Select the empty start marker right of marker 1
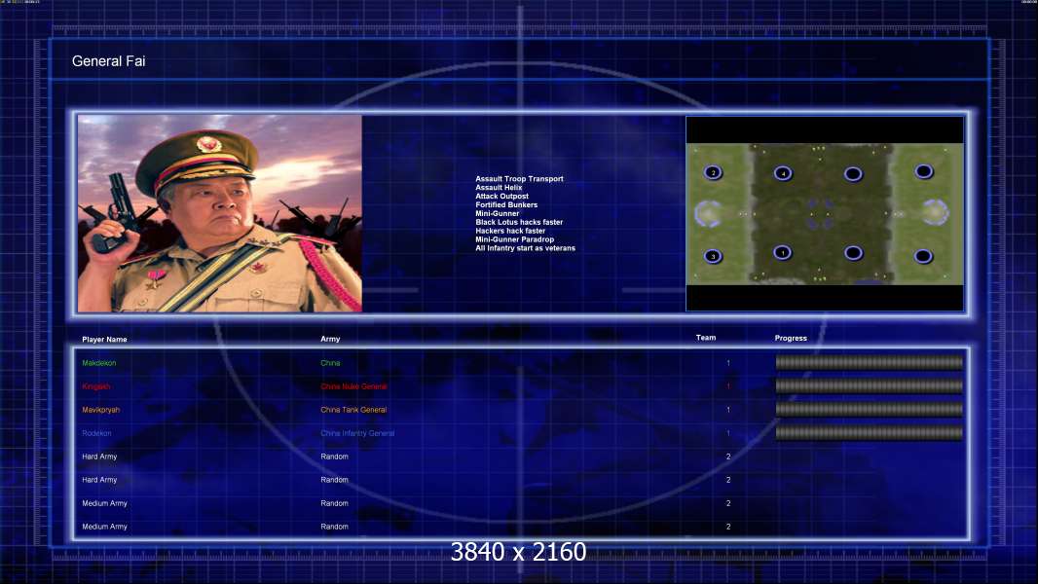 (x=853, y=253)
